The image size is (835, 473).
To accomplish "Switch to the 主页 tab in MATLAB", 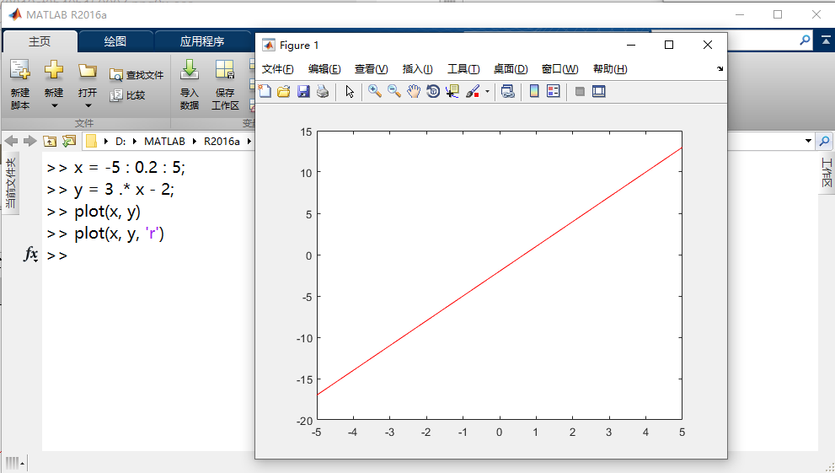I will pyautogui.click(x=40, y=41).
